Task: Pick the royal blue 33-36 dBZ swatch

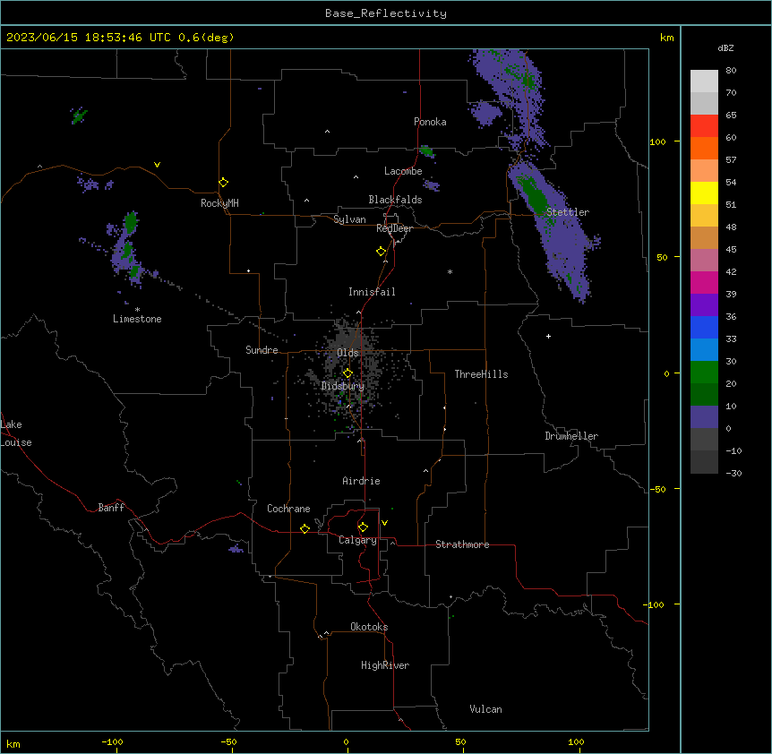Action: tap(704, 327)
